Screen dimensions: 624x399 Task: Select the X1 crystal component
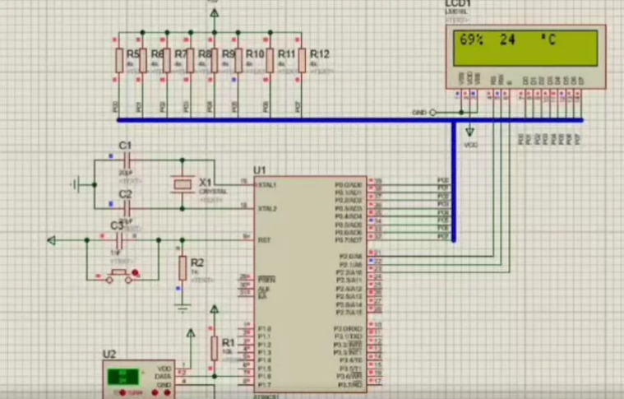(x=181, y=185)
